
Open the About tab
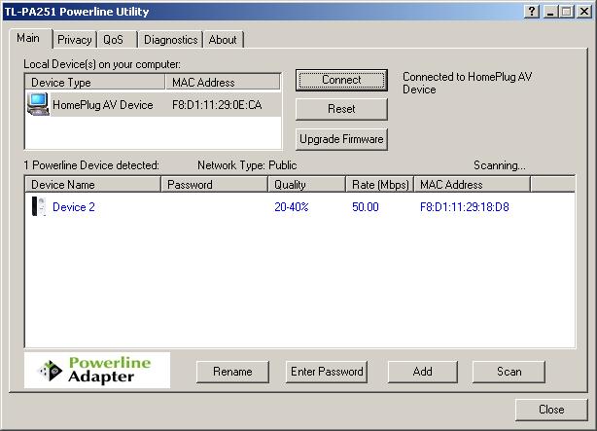[223, 40]
